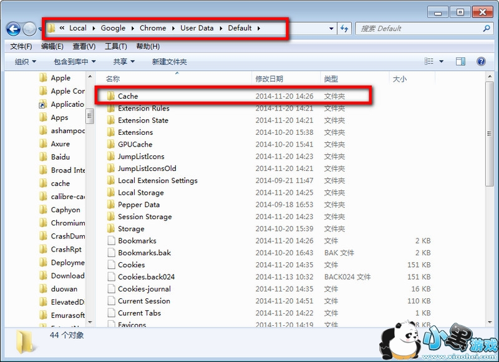Click Local in the address path
Screen dimensions: 499x362
click(77, 28)
